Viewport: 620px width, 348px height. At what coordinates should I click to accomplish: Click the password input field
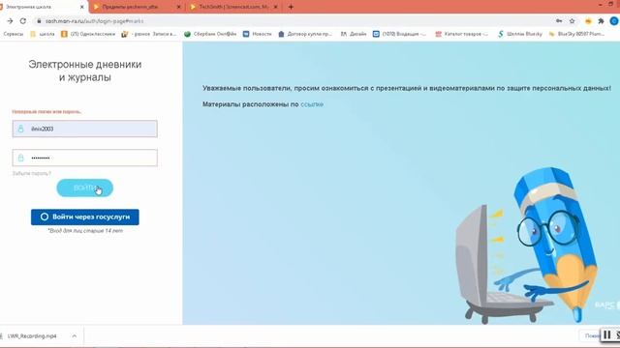[x=84, y=158]
